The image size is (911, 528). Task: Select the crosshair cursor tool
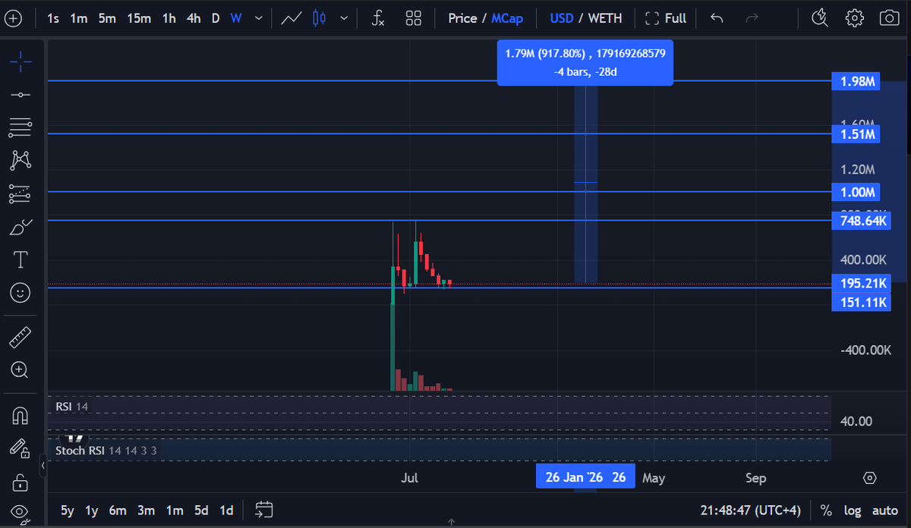pyautogui.click(x=20, y=61)
